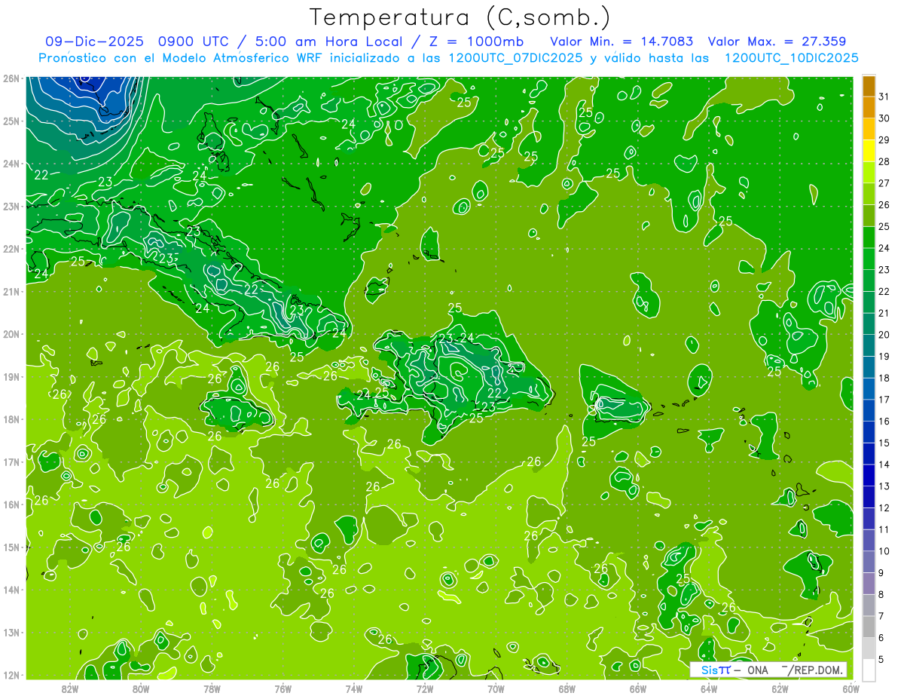Click the colorbar label 11

point(884,530)
